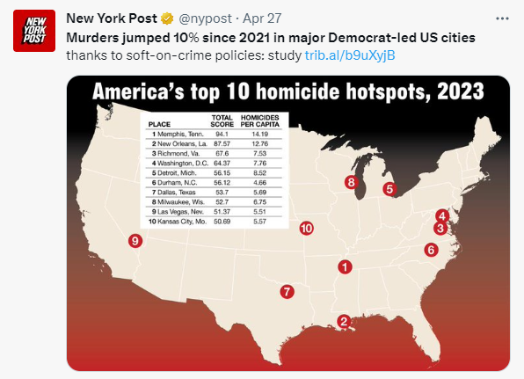Click the New York Post display name

(112, 18)
